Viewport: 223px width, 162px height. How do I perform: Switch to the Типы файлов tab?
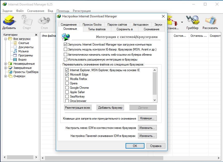tap(97, 29)
